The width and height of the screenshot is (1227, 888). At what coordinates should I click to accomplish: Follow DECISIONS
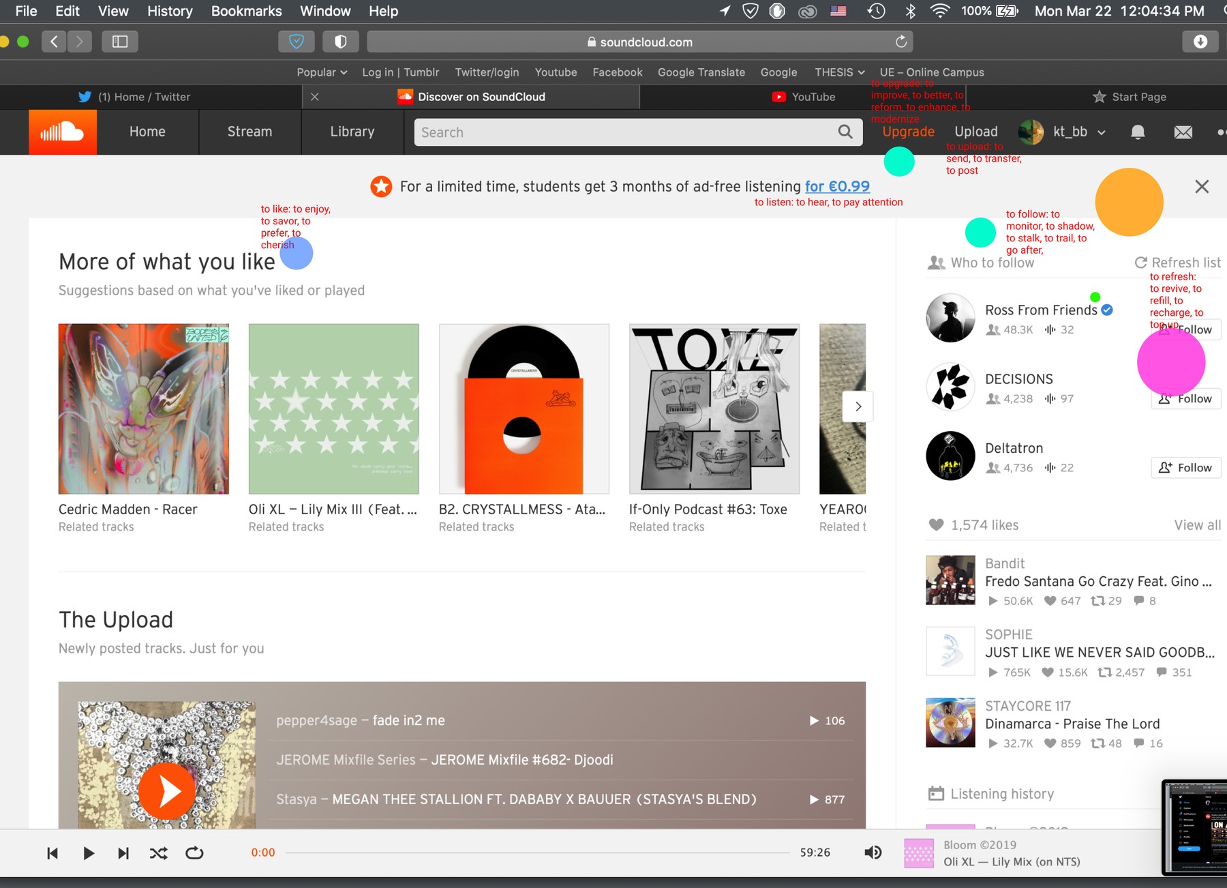tap(1185, 399)
